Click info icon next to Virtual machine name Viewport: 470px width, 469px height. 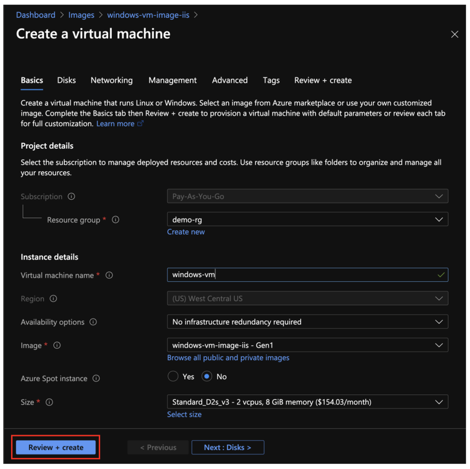coord(109,275)
